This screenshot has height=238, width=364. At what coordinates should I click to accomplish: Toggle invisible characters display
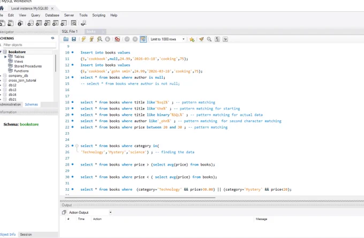point(217,39)
